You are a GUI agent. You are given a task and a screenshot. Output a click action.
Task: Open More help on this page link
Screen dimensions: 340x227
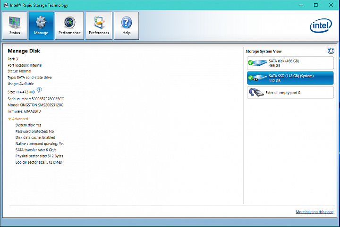point(314,212)
